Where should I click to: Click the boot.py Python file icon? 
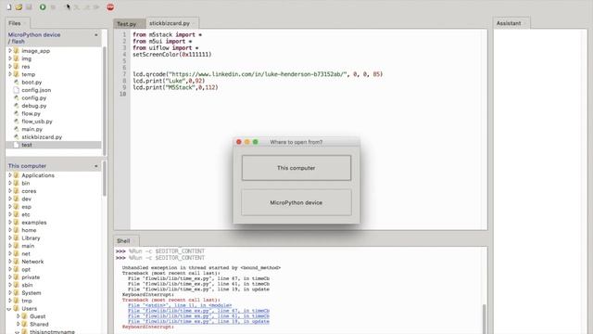click(17, 83)
